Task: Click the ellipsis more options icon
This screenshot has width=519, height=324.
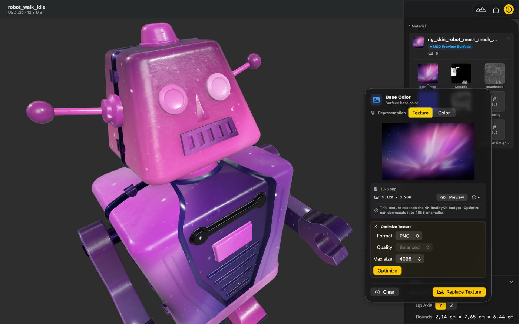Action: 476,197
